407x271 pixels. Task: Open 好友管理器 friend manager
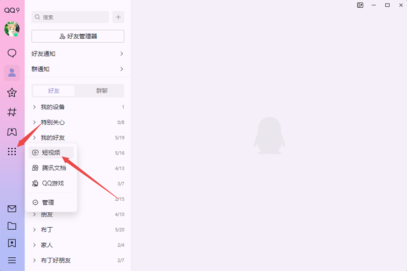coord(78,36)
